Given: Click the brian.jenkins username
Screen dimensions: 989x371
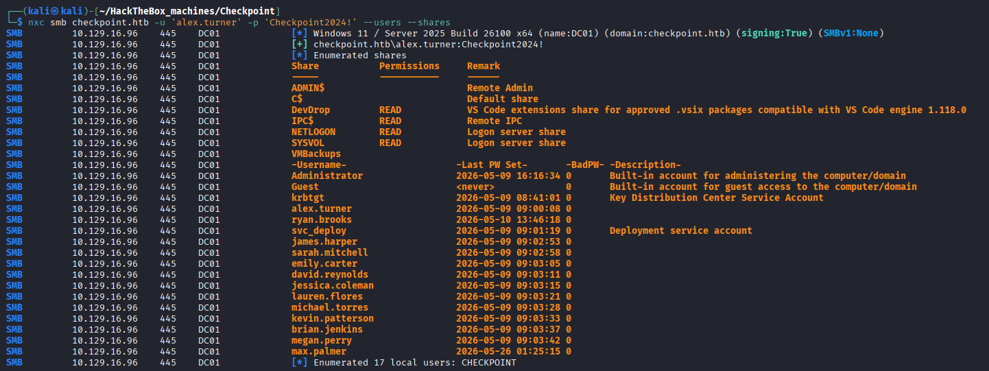Looking at the screenshot, I should [x=327, y=329].
